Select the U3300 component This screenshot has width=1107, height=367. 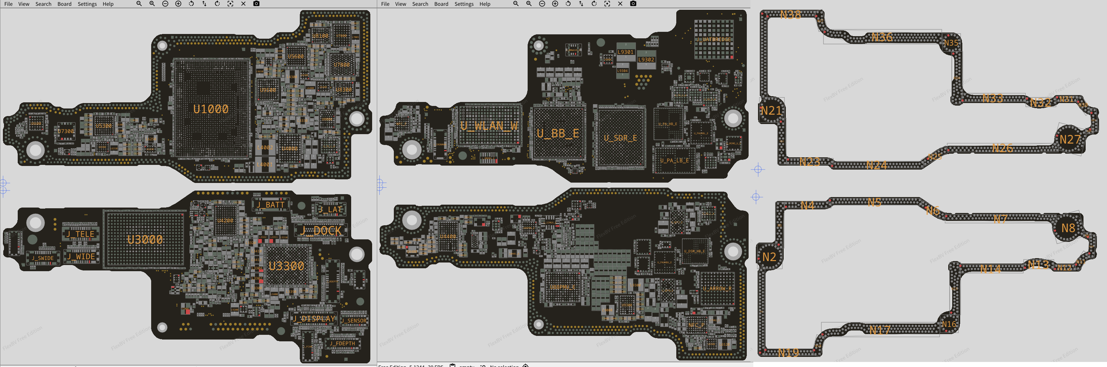[286, 266]
